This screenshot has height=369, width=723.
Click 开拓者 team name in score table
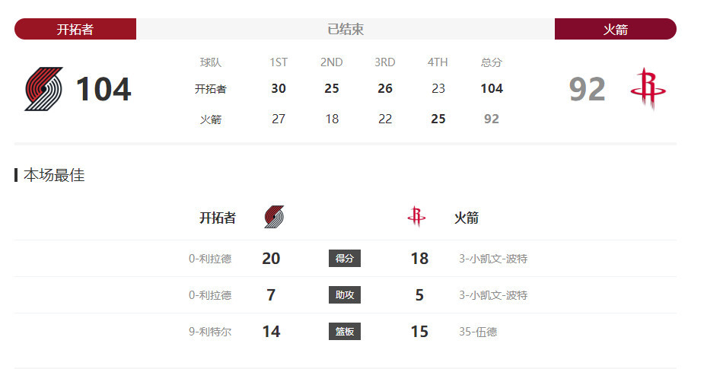tap(210, 89)
